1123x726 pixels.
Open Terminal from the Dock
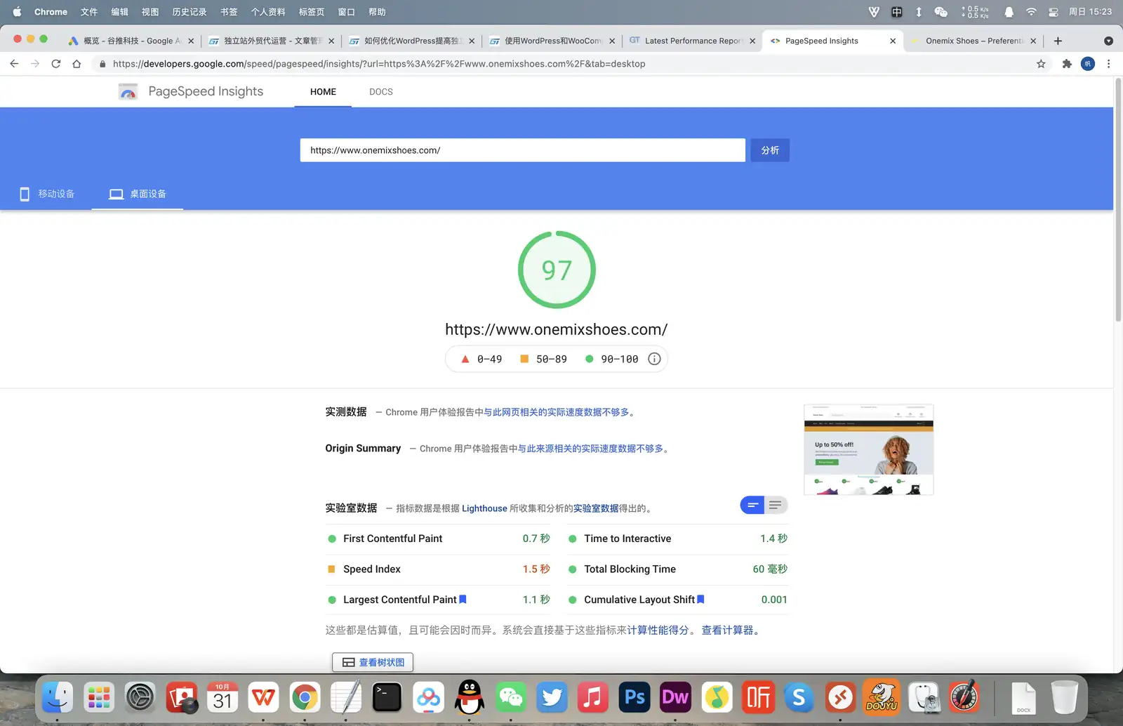click(x=387, y=697)
